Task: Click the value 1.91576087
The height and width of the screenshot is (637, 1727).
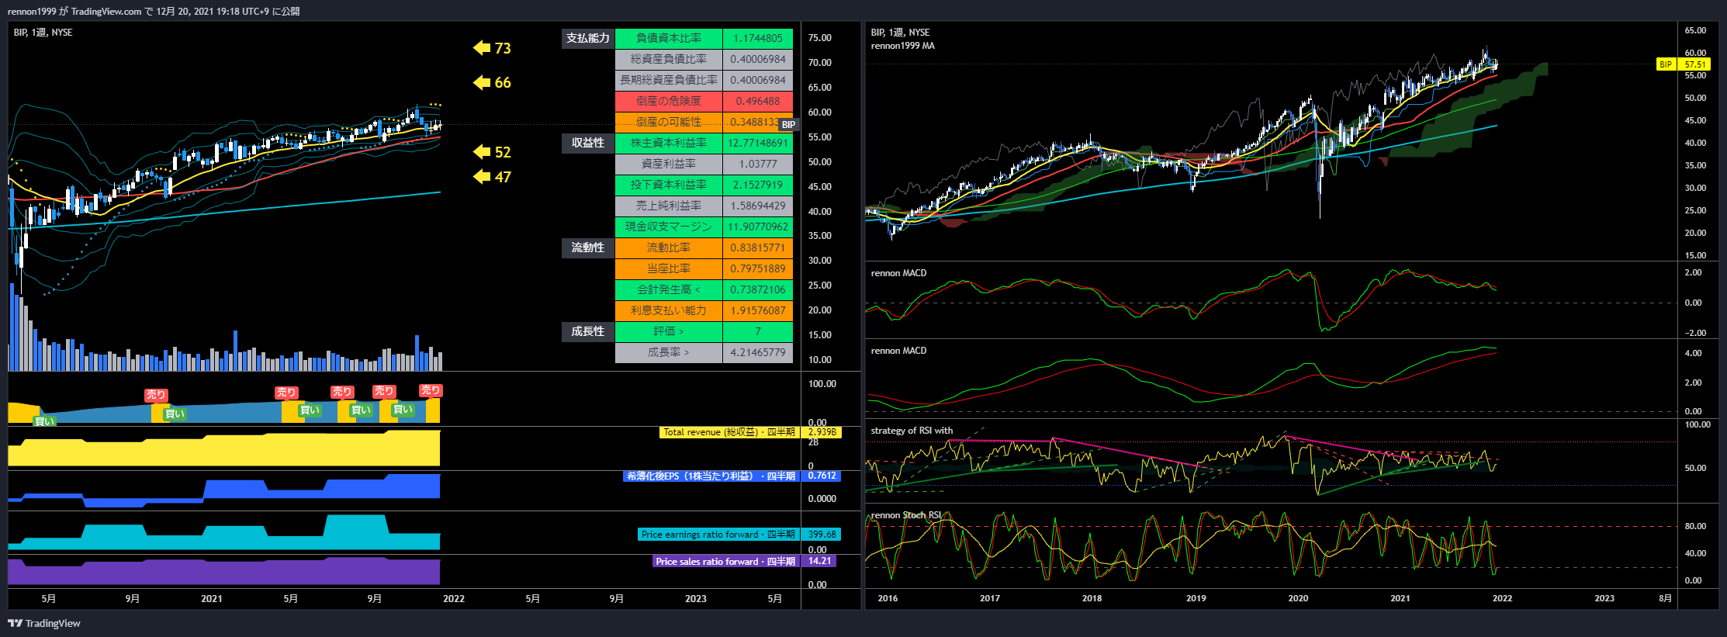Action: click(758, 310)
